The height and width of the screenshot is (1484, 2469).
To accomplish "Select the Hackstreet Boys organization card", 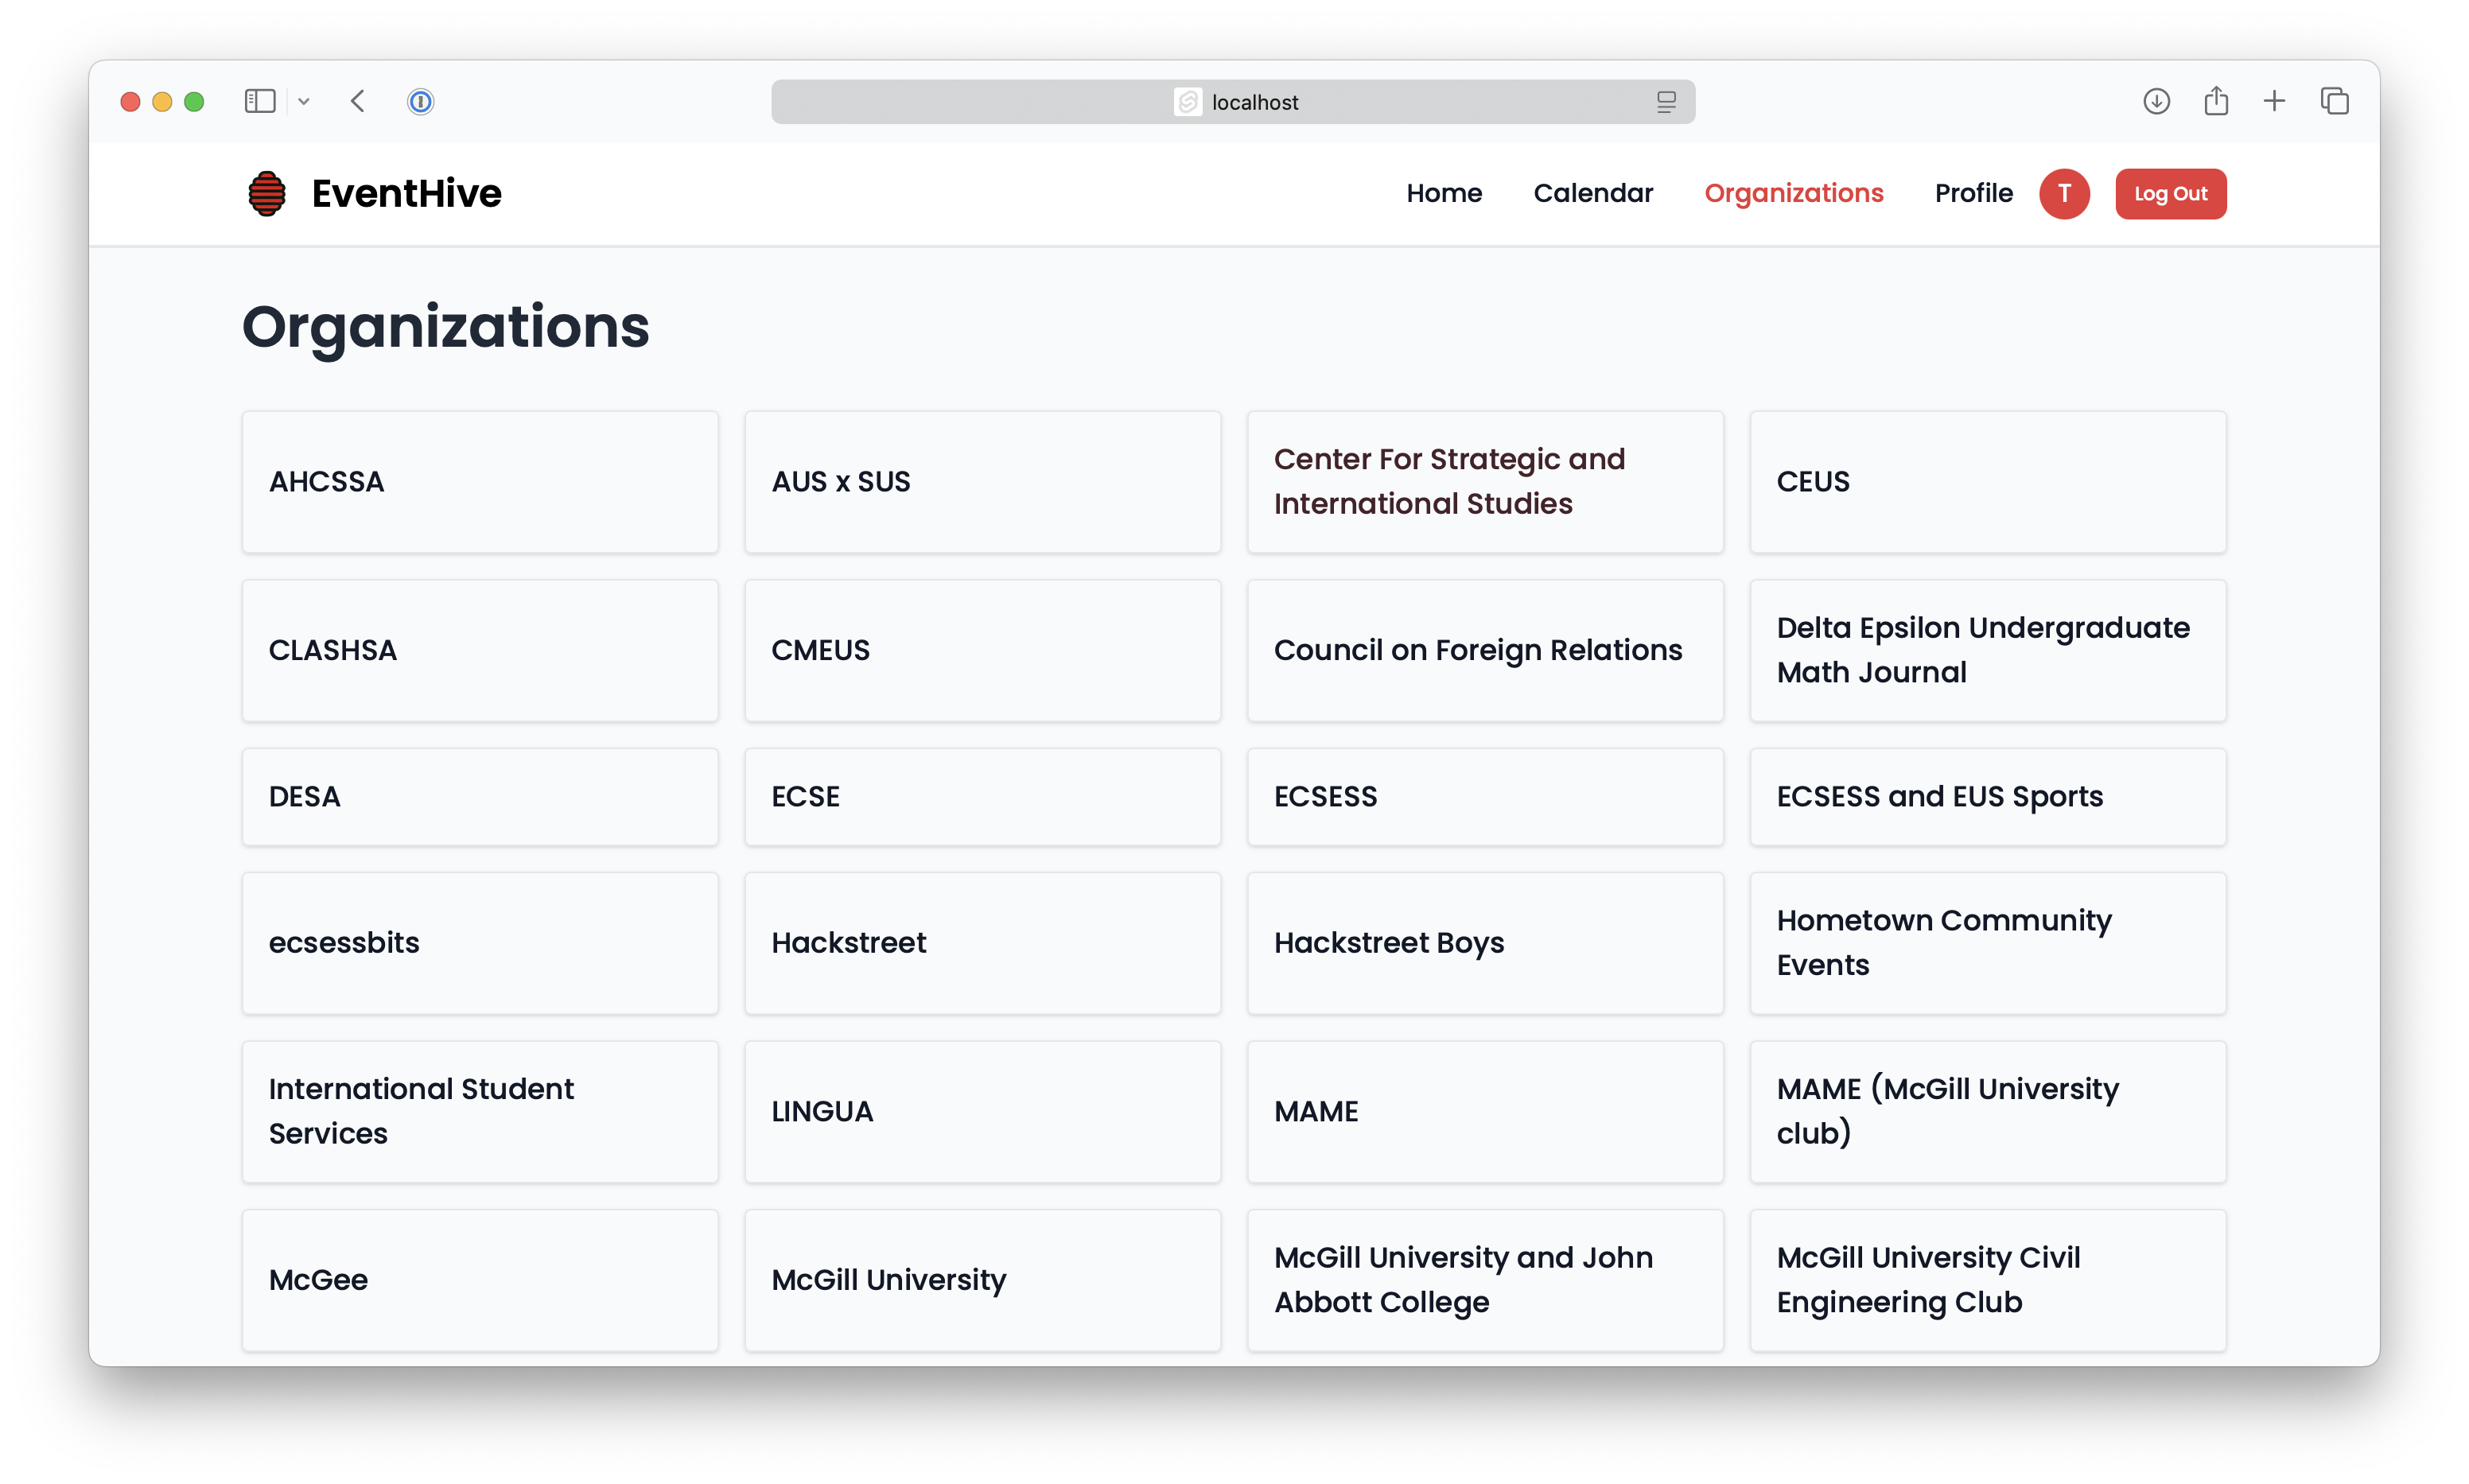I will coord(1485,943).
